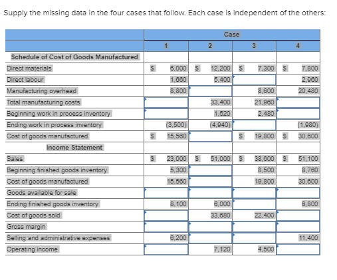Viewport: 337px width, 280px height.
Task: Click Schedule of Cost of Goods Manufactured heading
Action: tap(74, 57)
